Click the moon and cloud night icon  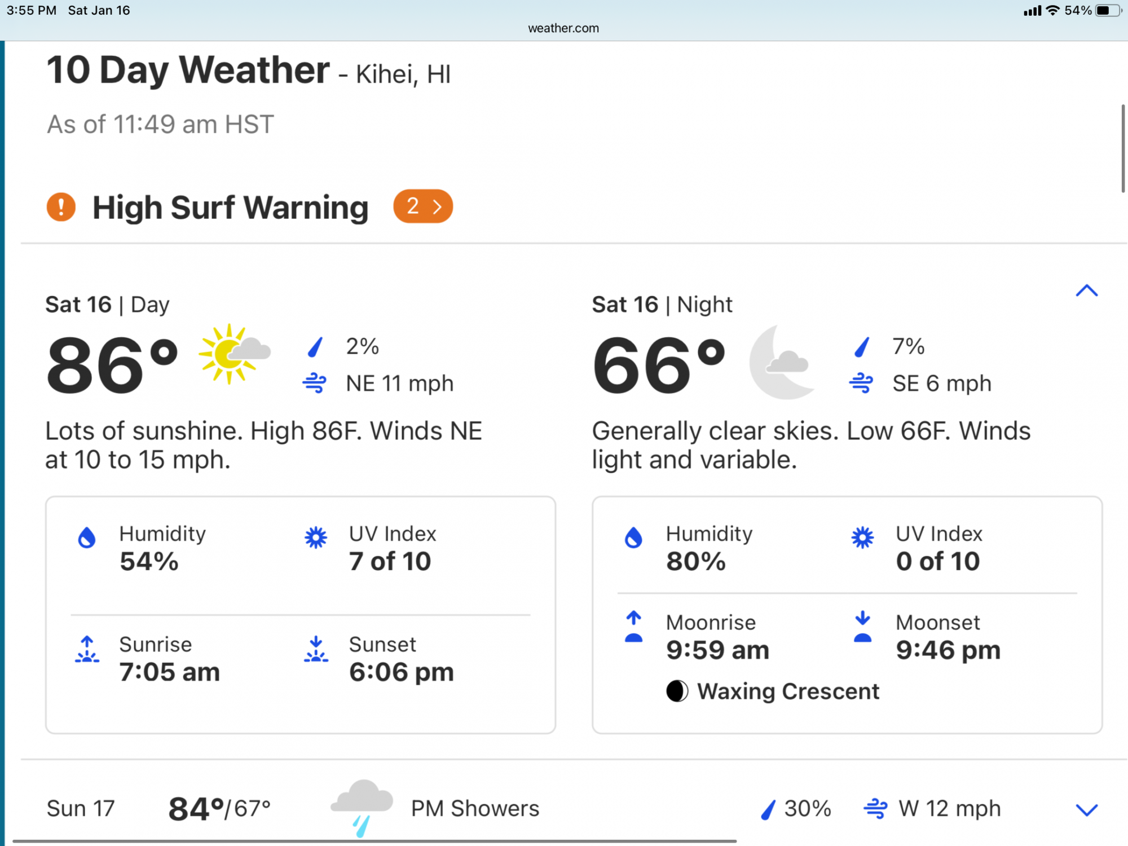(x=781, y=362)
